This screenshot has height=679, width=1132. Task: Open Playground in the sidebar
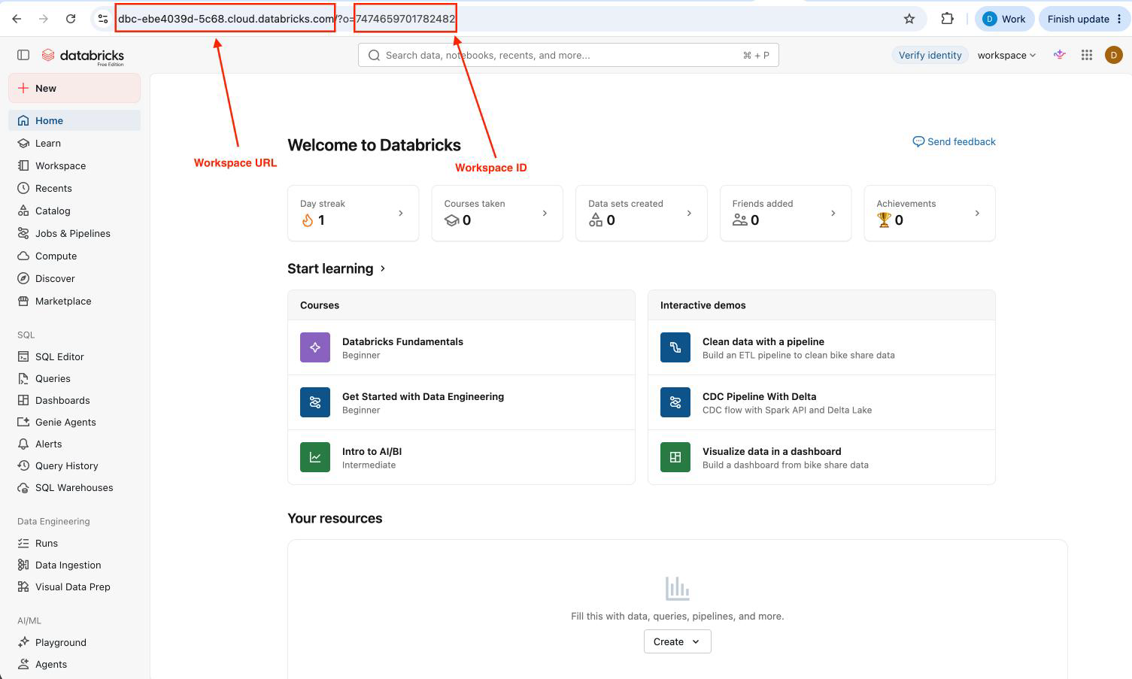point(74,642)
